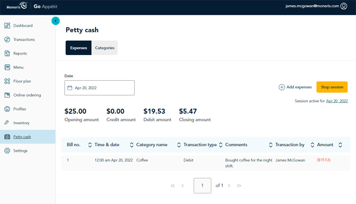356x204 pixels.
Task: Open Reports from the sidebar
Action: click(x=20, y=53)
